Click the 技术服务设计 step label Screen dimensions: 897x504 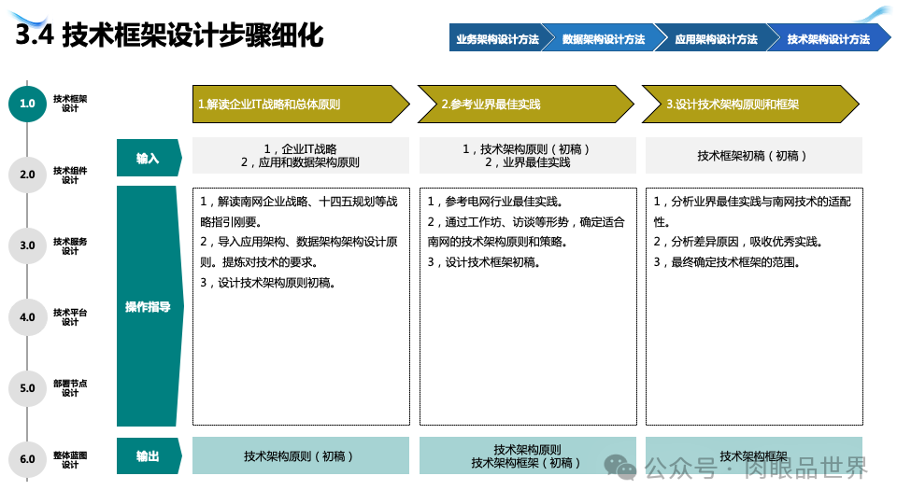coord(70,245)
